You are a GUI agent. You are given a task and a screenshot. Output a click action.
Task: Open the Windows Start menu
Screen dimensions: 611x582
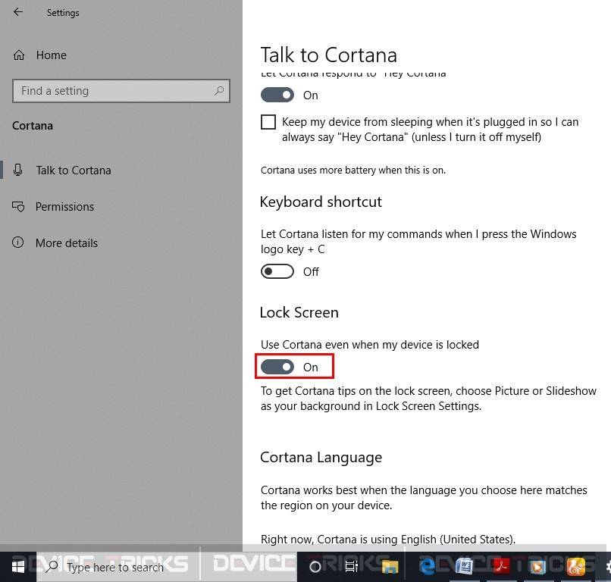point(16,566)
